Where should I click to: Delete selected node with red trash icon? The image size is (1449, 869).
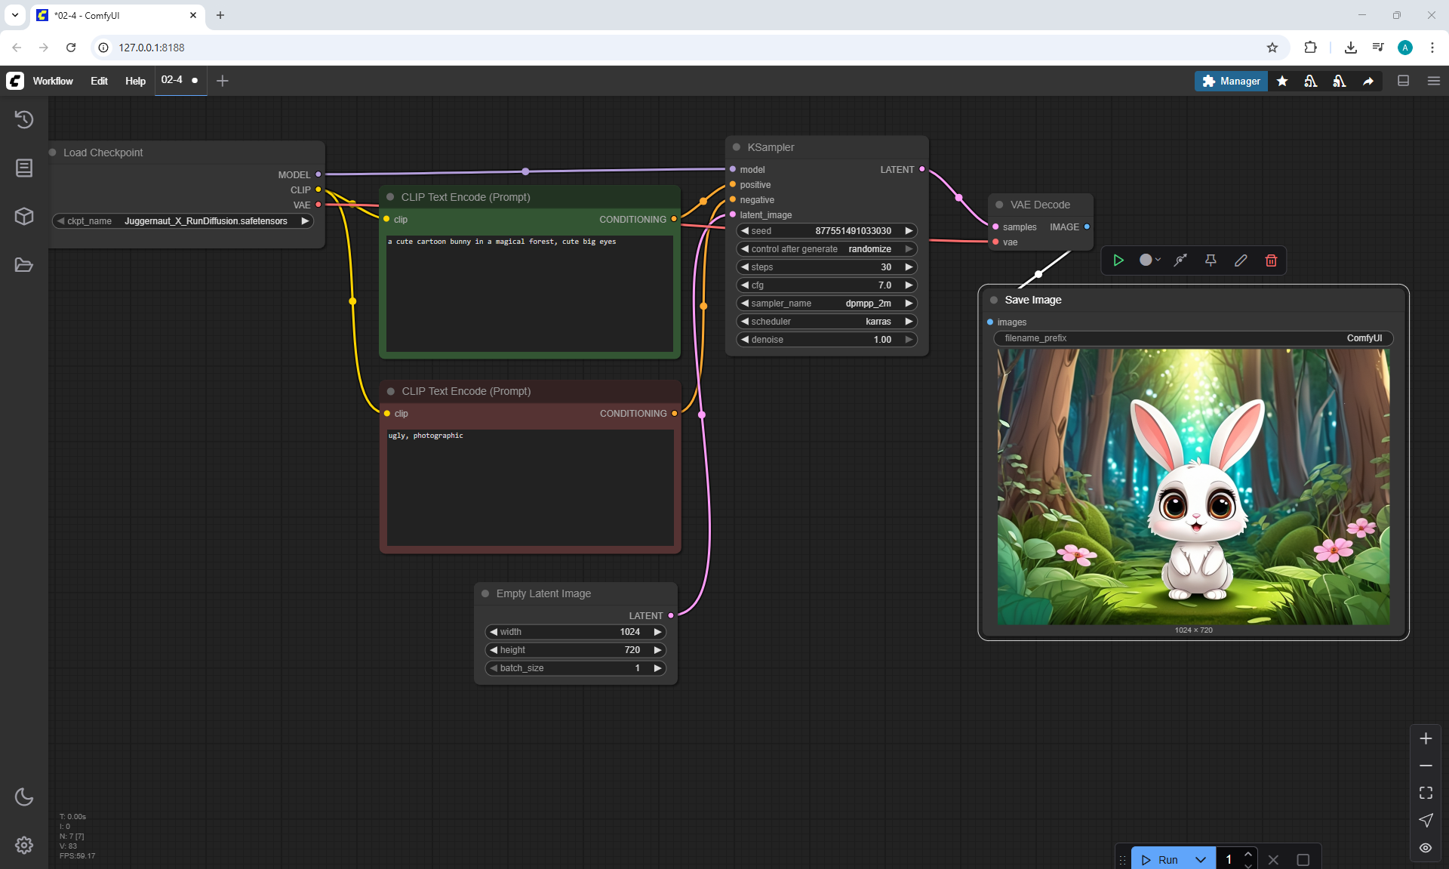coord(1271,260)
